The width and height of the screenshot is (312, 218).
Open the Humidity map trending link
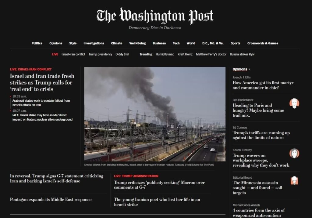tap(165, 54)
